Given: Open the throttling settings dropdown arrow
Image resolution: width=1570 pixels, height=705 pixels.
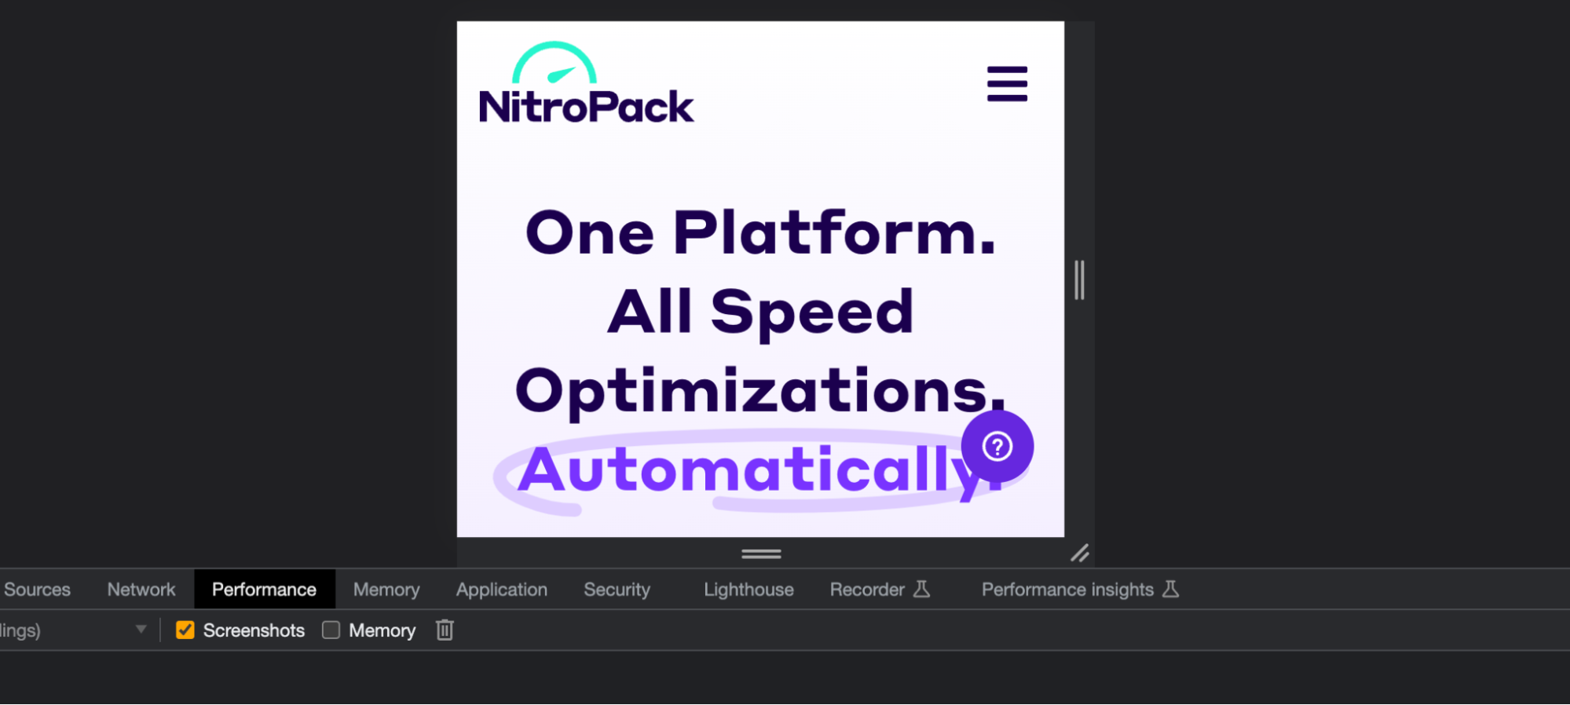Looking at the screenshot, I should [x=141, y=629].
